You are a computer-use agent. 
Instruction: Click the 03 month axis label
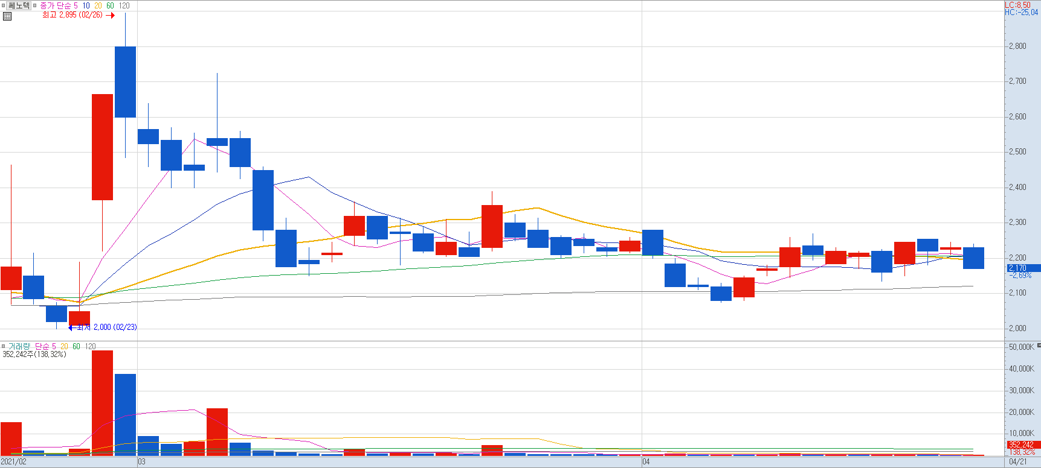[x=141, y=462]
